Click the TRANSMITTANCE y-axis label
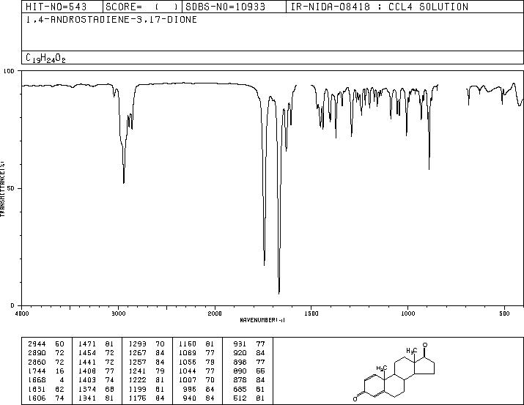The height and width of the screenshot is (405, 524). [x=2, y=189]
